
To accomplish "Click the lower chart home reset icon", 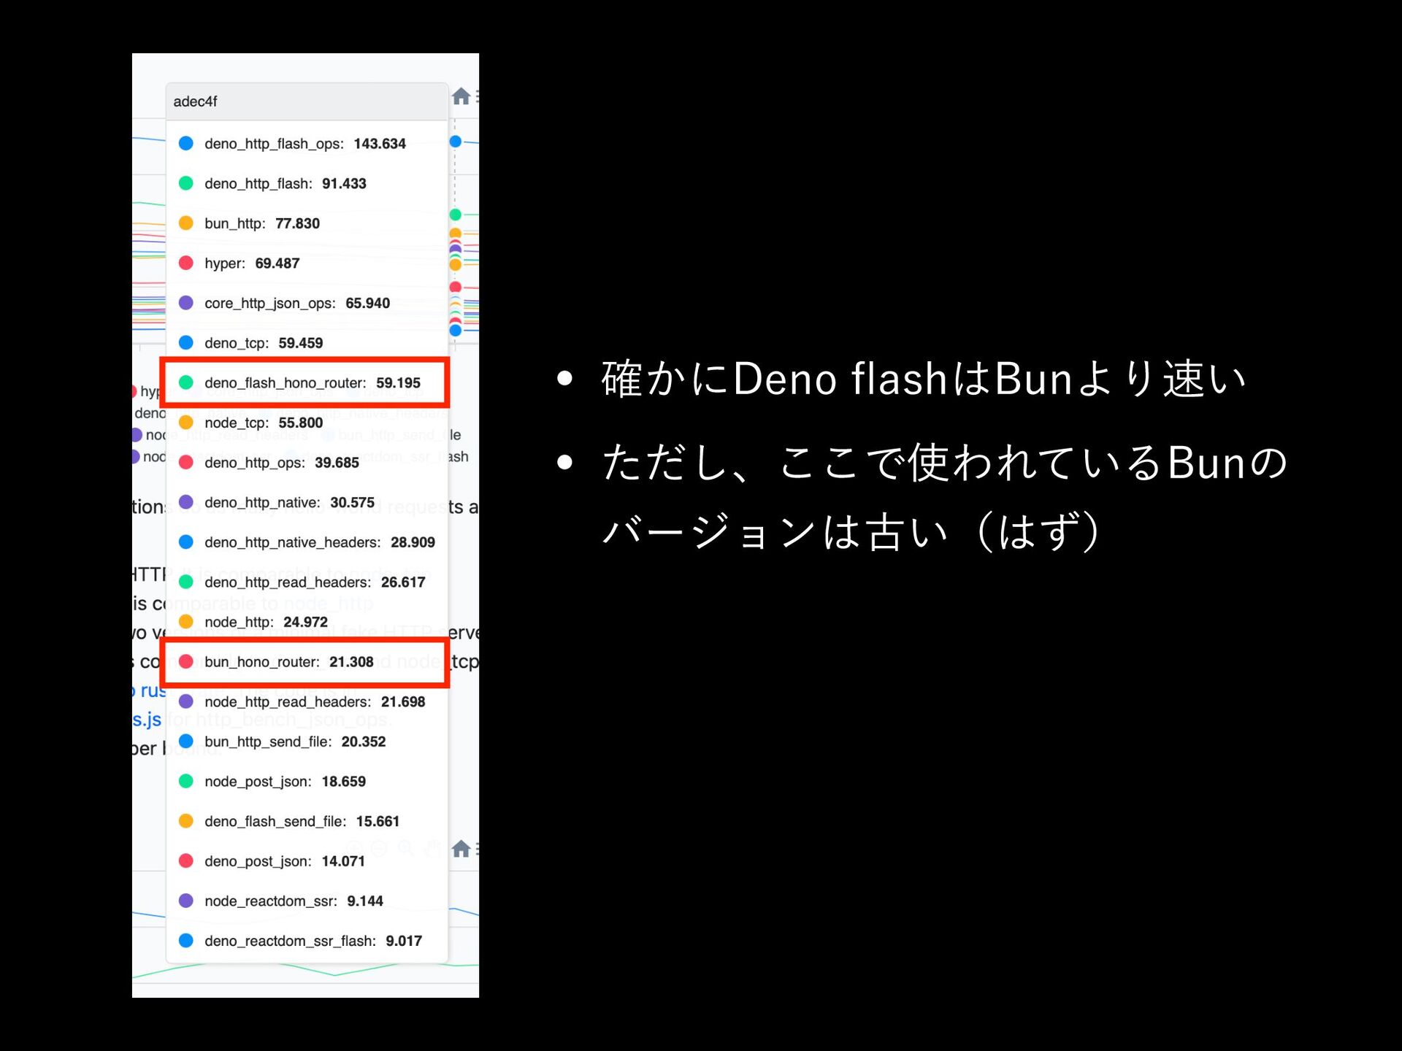I will point(461,849).
